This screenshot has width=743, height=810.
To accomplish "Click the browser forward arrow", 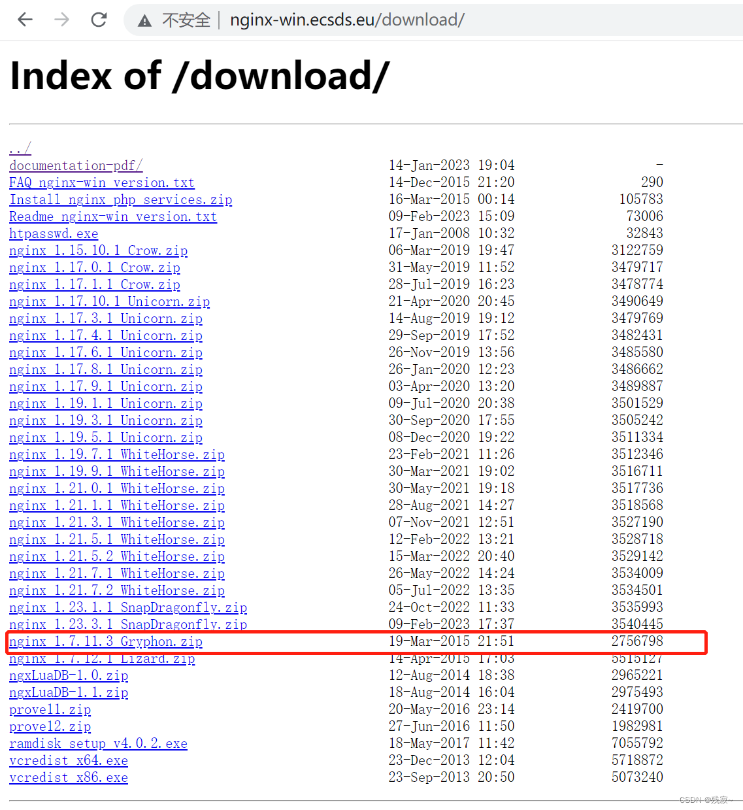I will point(62,20).
